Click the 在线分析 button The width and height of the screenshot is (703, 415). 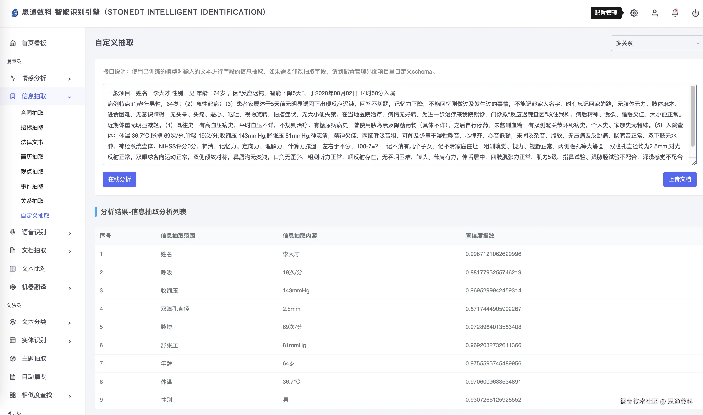pyautogui.click(x=120, y=179)
